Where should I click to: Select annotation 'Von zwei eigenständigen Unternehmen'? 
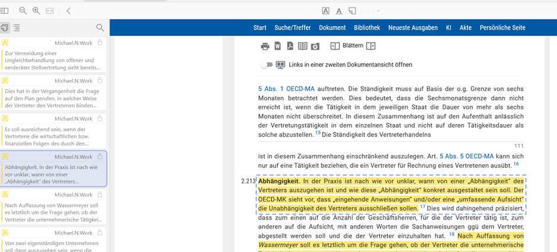(x=53, y=240)
